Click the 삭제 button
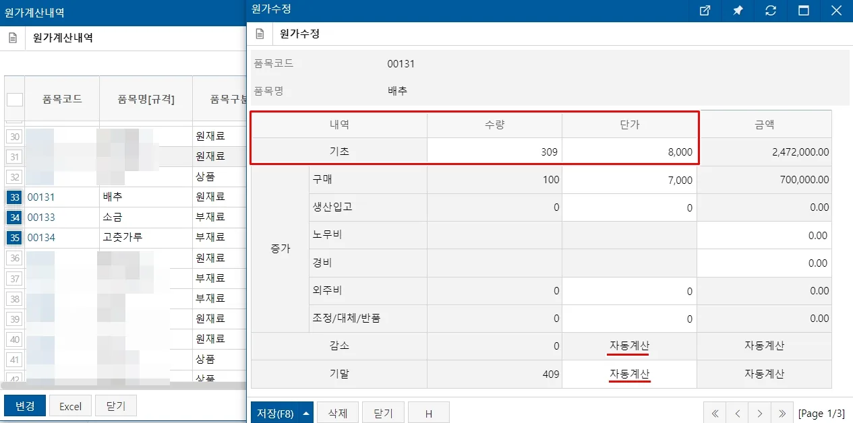The width and height of the screenshot is (853, 423). 337,414
